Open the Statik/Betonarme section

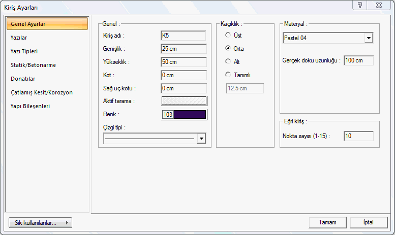[33, 65]
